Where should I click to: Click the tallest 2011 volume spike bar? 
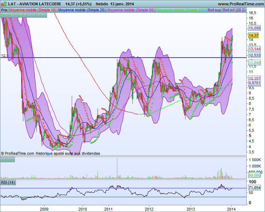coord(117,168)
